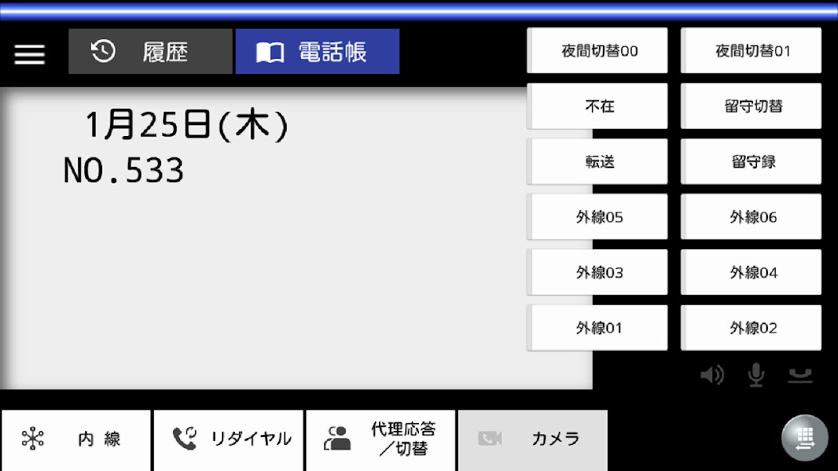Open the dial keypad round button

(805, 438)
